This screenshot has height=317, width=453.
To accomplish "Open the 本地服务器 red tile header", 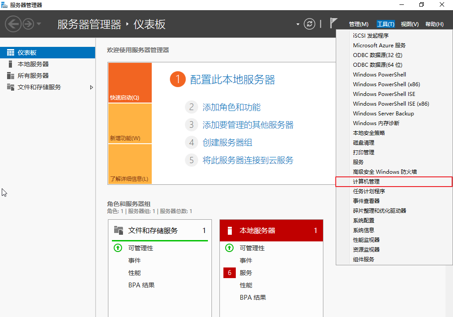I will coord(271,230).
